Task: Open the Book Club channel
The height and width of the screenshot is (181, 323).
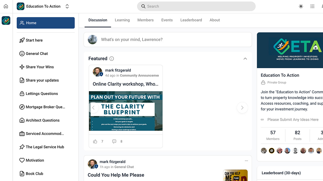Action: pos(34,173)
